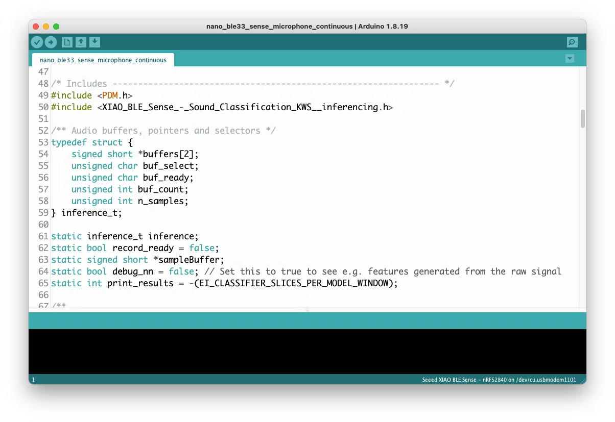615x422 pixels.
Task: Click on 'typedef struct {' on line 53
Action: (92, 142)
